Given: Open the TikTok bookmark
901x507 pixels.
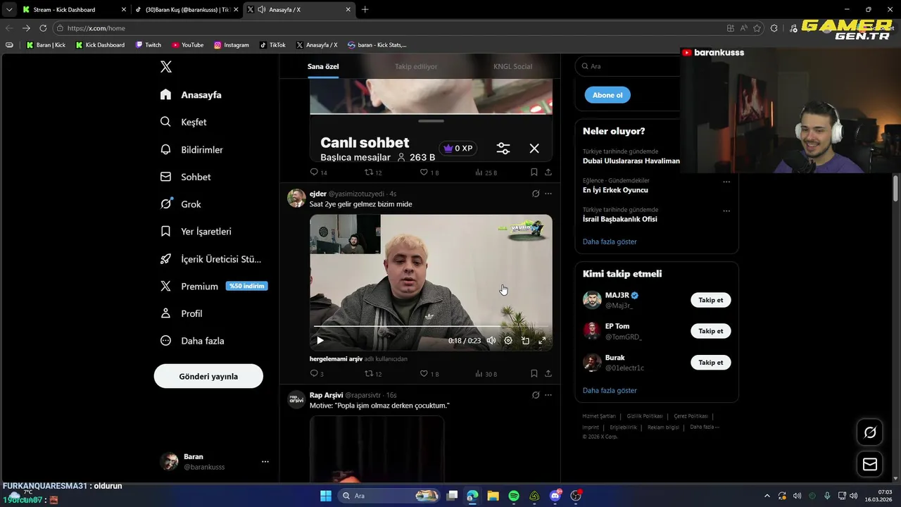Looking at the screenshot, I should (272, 45).
